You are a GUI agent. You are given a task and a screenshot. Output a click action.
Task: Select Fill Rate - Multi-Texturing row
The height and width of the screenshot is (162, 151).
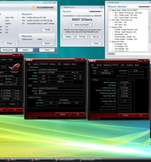coord(125,32)
